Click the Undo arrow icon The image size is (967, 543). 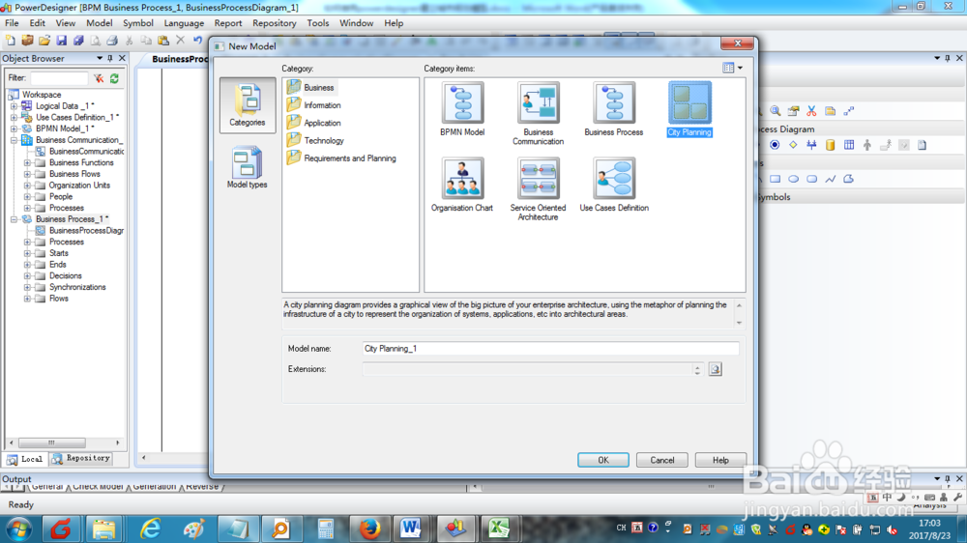tap(197, 41)
